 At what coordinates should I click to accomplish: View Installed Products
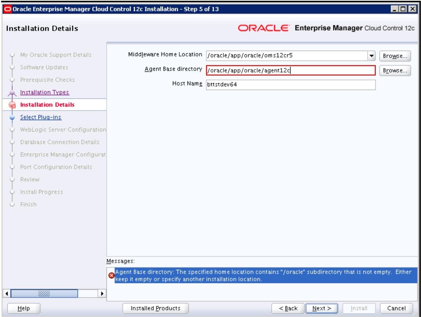[155, 308]
